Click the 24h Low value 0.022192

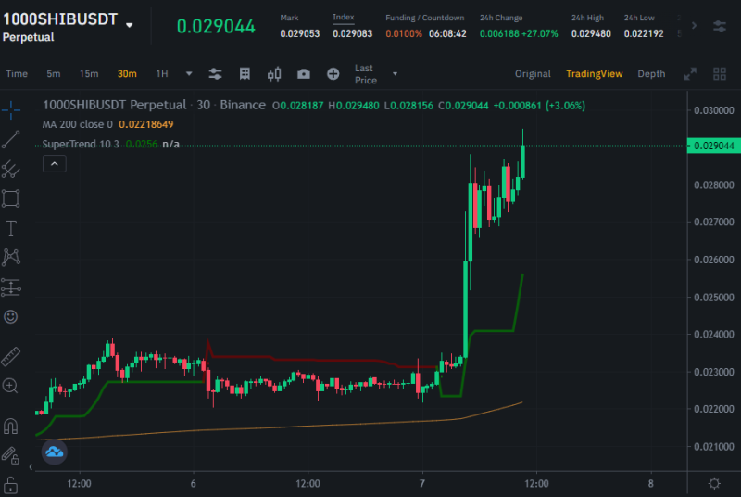[x=644, y=33]
